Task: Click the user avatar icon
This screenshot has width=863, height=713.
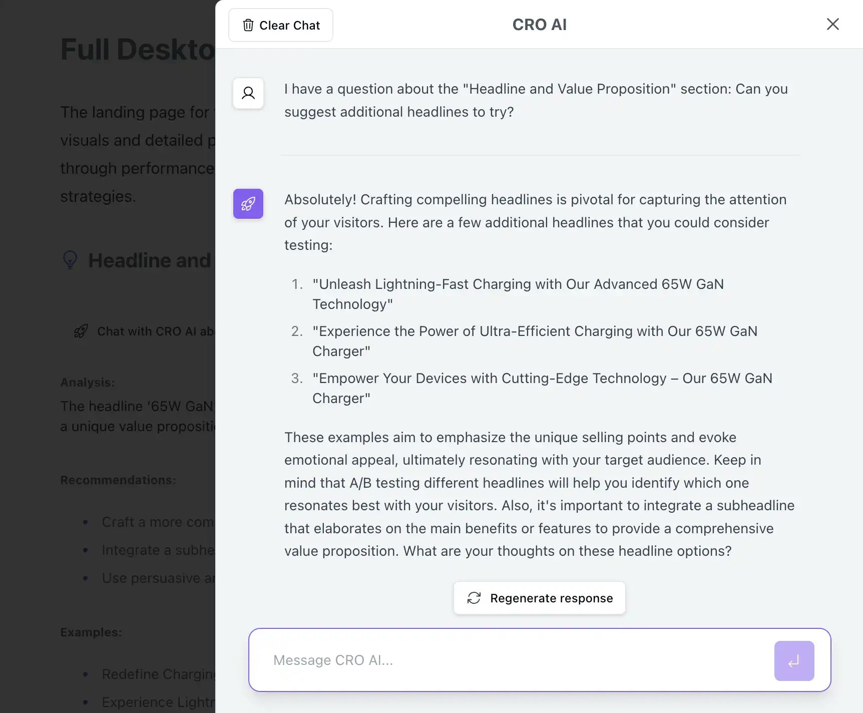Action: pyautogui.click(x=248, y=93)
